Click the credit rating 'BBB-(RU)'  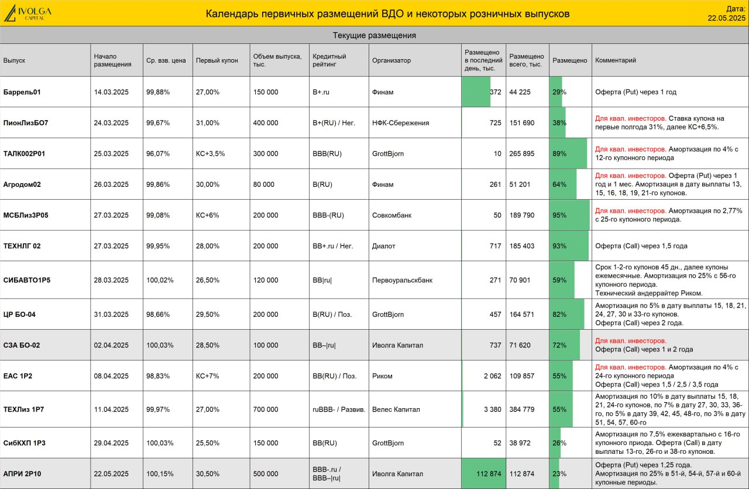pos(328,215)
